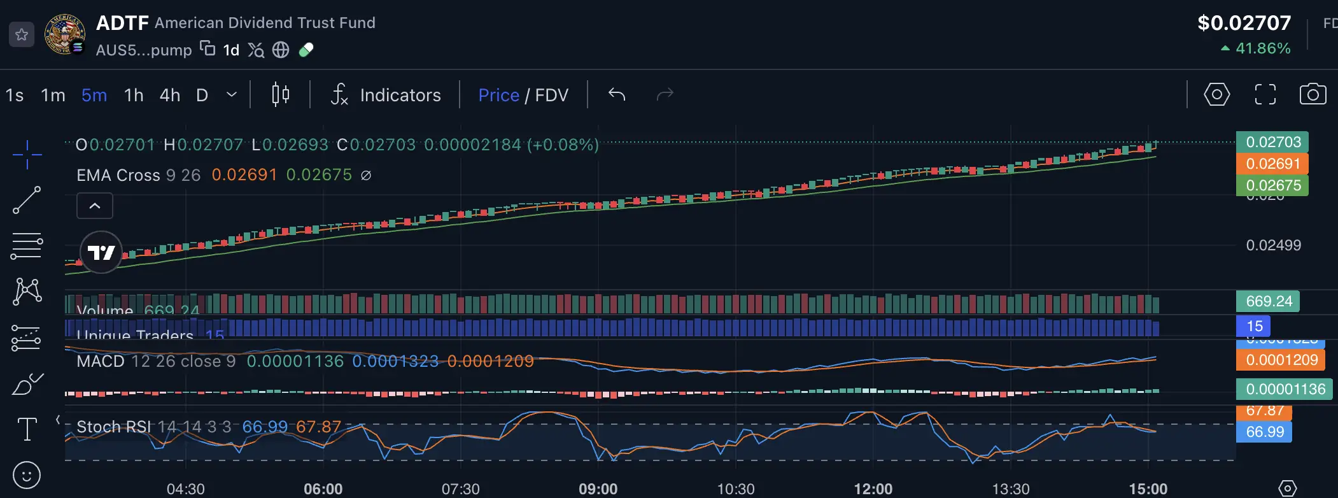Redo the last chart action
Screen dimensions: 1338x498
665,95
